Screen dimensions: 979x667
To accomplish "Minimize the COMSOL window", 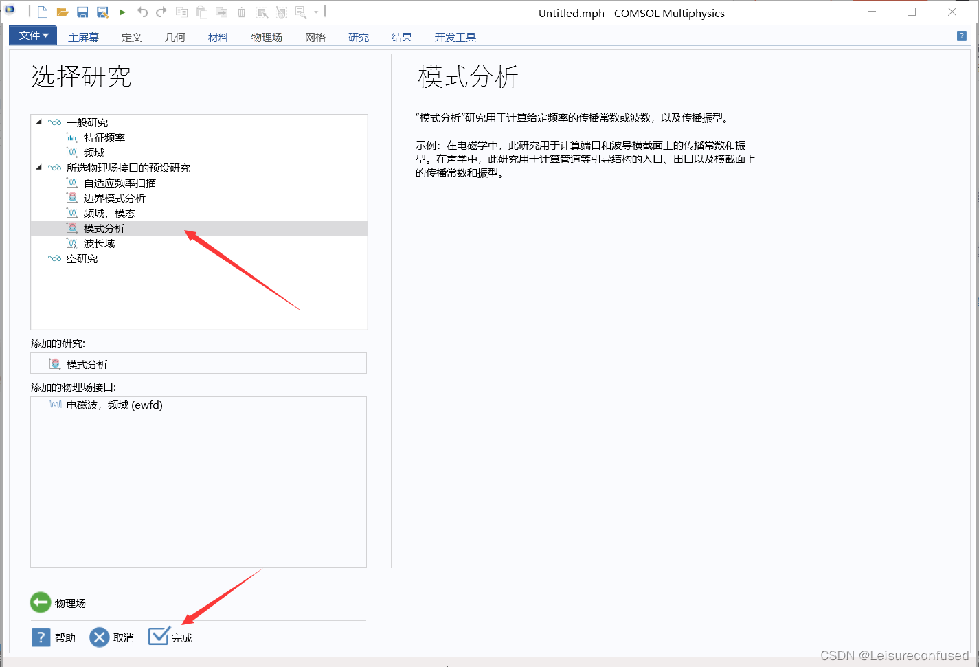I will coord(872,12).
